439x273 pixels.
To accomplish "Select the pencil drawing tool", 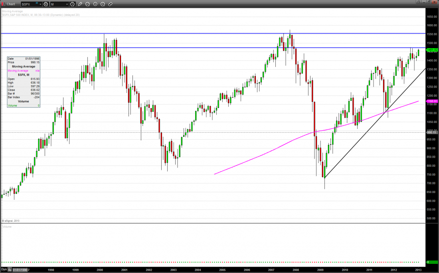I will tap(80, 4).
